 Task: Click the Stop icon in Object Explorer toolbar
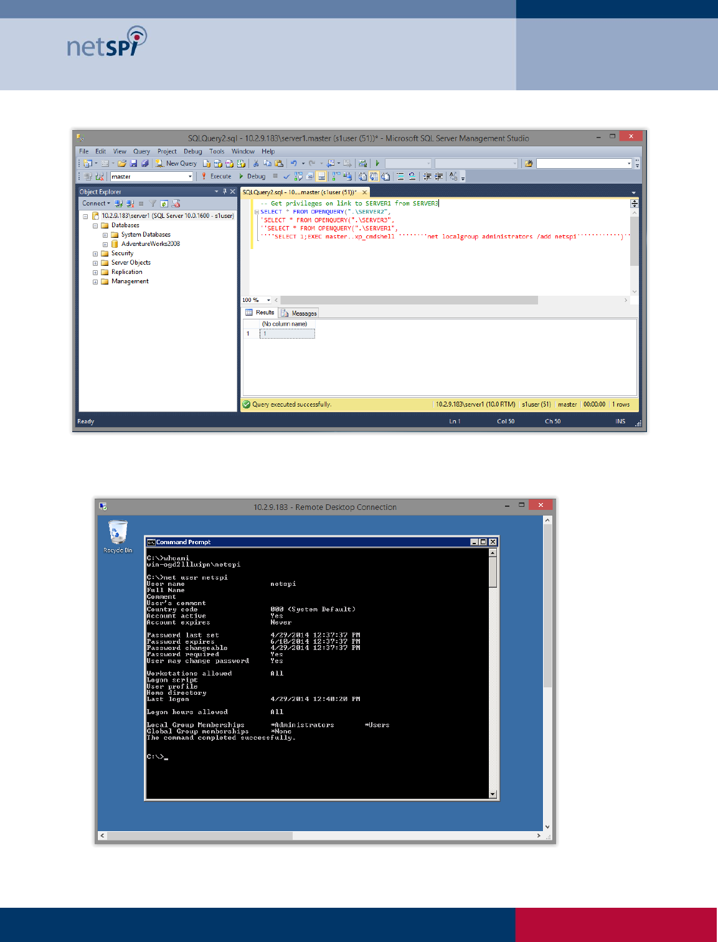(141, 203)
